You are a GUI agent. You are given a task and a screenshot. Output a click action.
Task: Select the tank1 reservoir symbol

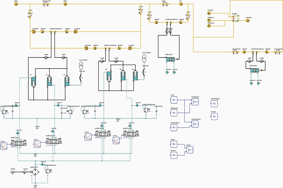click(35, 156)
